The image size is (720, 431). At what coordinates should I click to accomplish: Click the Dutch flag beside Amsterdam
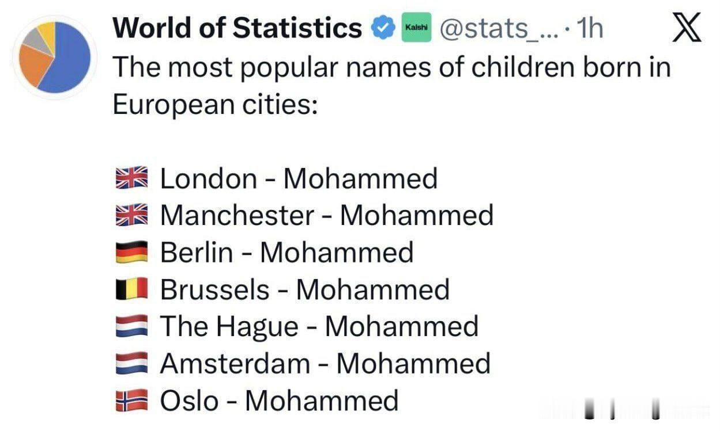[132, 364]
